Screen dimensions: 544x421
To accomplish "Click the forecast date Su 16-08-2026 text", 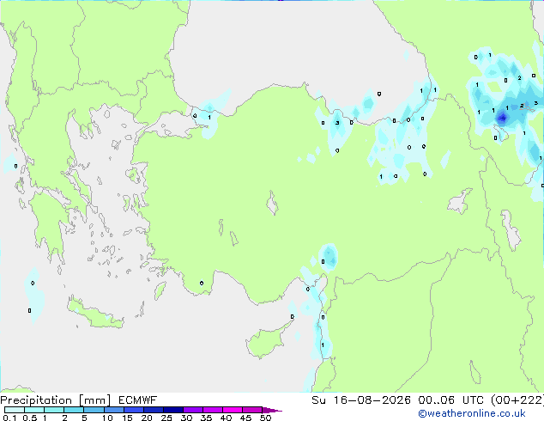I will (361, 400).
